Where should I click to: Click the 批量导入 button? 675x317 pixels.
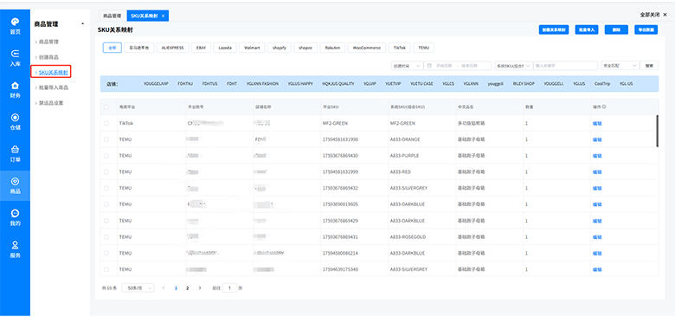[x=587, y=29]
